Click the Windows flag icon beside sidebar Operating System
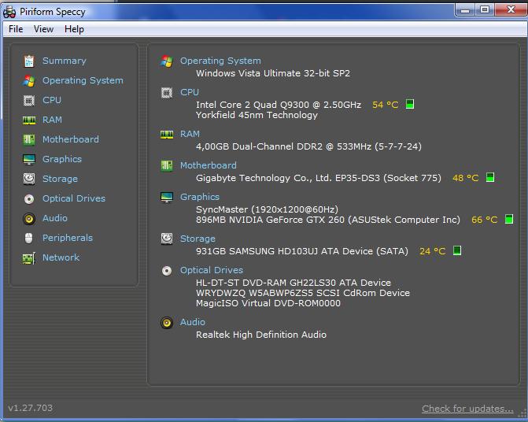 click(29, 81)
